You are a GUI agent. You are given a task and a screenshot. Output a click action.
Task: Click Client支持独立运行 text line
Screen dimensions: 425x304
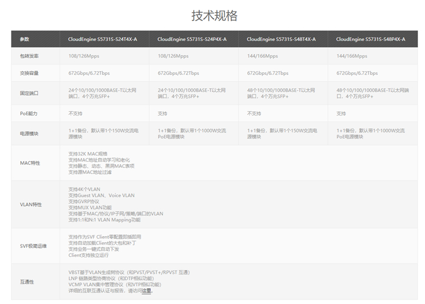pyautogui.click(x=88, y=255)
